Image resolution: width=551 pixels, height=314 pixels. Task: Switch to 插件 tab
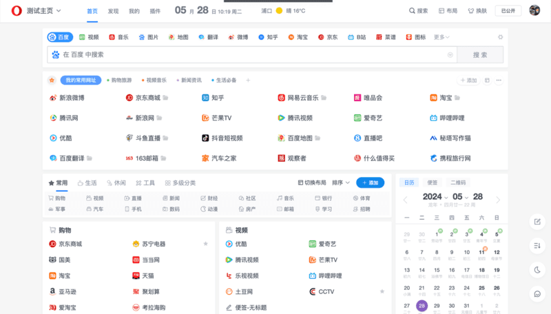click(x=155, y=11)
